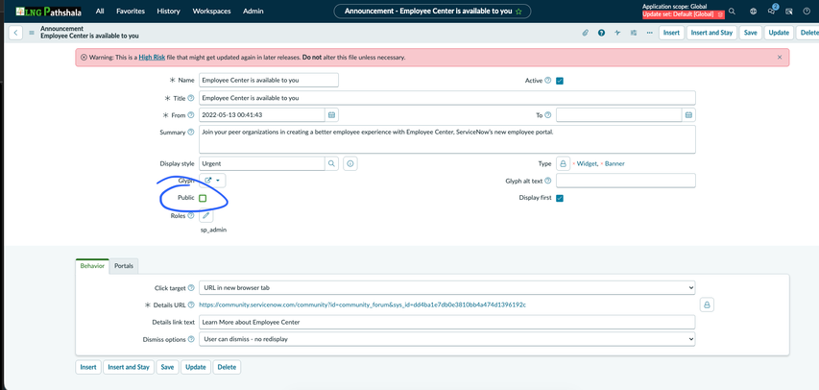This screenshot has height=390, width=819.
Task: Open the Workspaces menu
Action: [211, 11]
